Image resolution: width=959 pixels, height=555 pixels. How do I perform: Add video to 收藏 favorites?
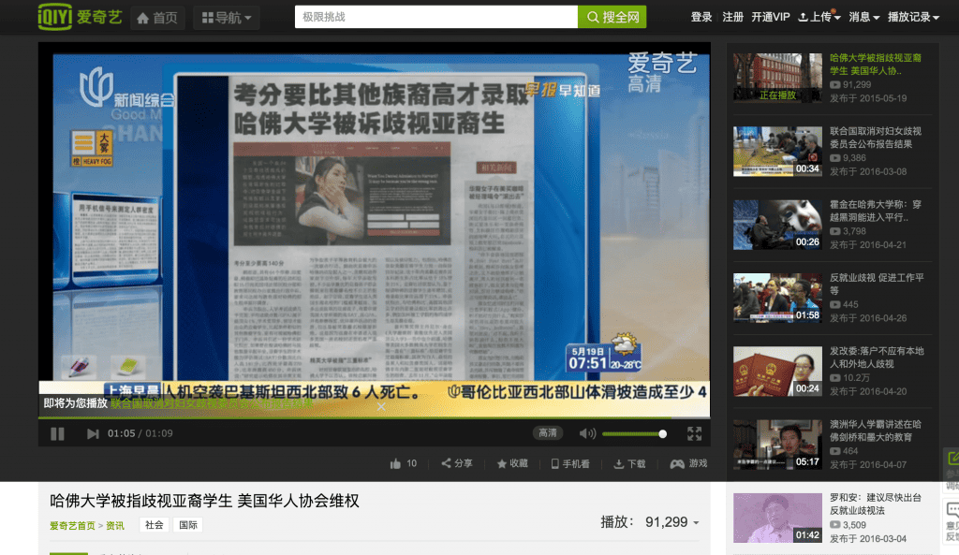click(512, 463)
